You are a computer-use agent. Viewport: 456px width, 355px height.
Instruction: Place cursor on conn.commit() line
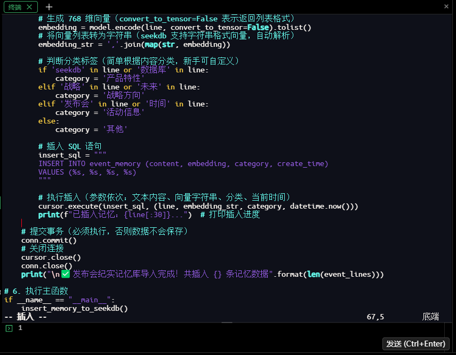coord(49,241)
